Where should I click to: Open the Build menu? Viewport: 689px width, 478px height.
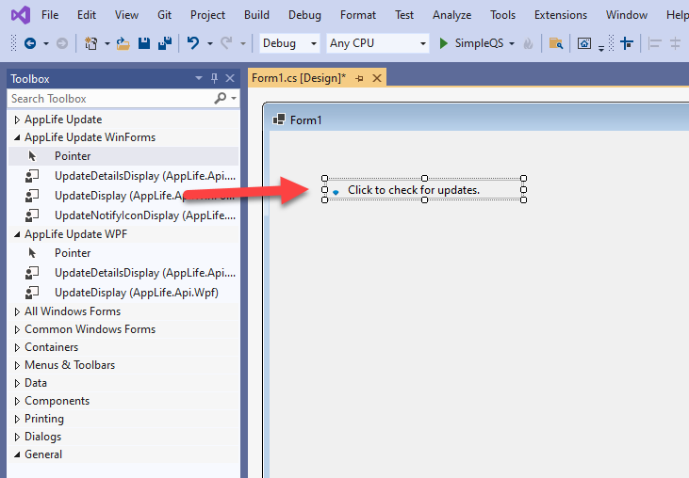click(x=256, y=15)
